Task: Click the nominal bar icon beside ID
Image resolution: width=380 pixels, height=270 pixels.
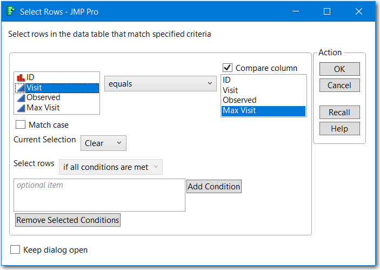Action: coord(21,78)
